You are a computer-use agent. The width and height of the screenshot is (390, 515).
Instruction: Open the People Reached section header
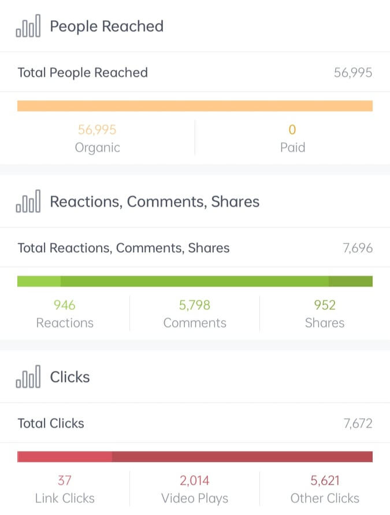click(x=107, y=27)
